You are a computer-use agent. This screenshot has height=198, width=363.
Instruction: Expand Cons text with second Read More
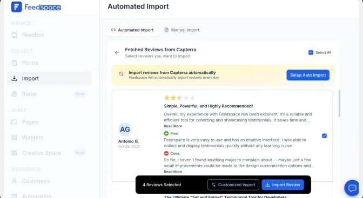[x=173, y=172]
